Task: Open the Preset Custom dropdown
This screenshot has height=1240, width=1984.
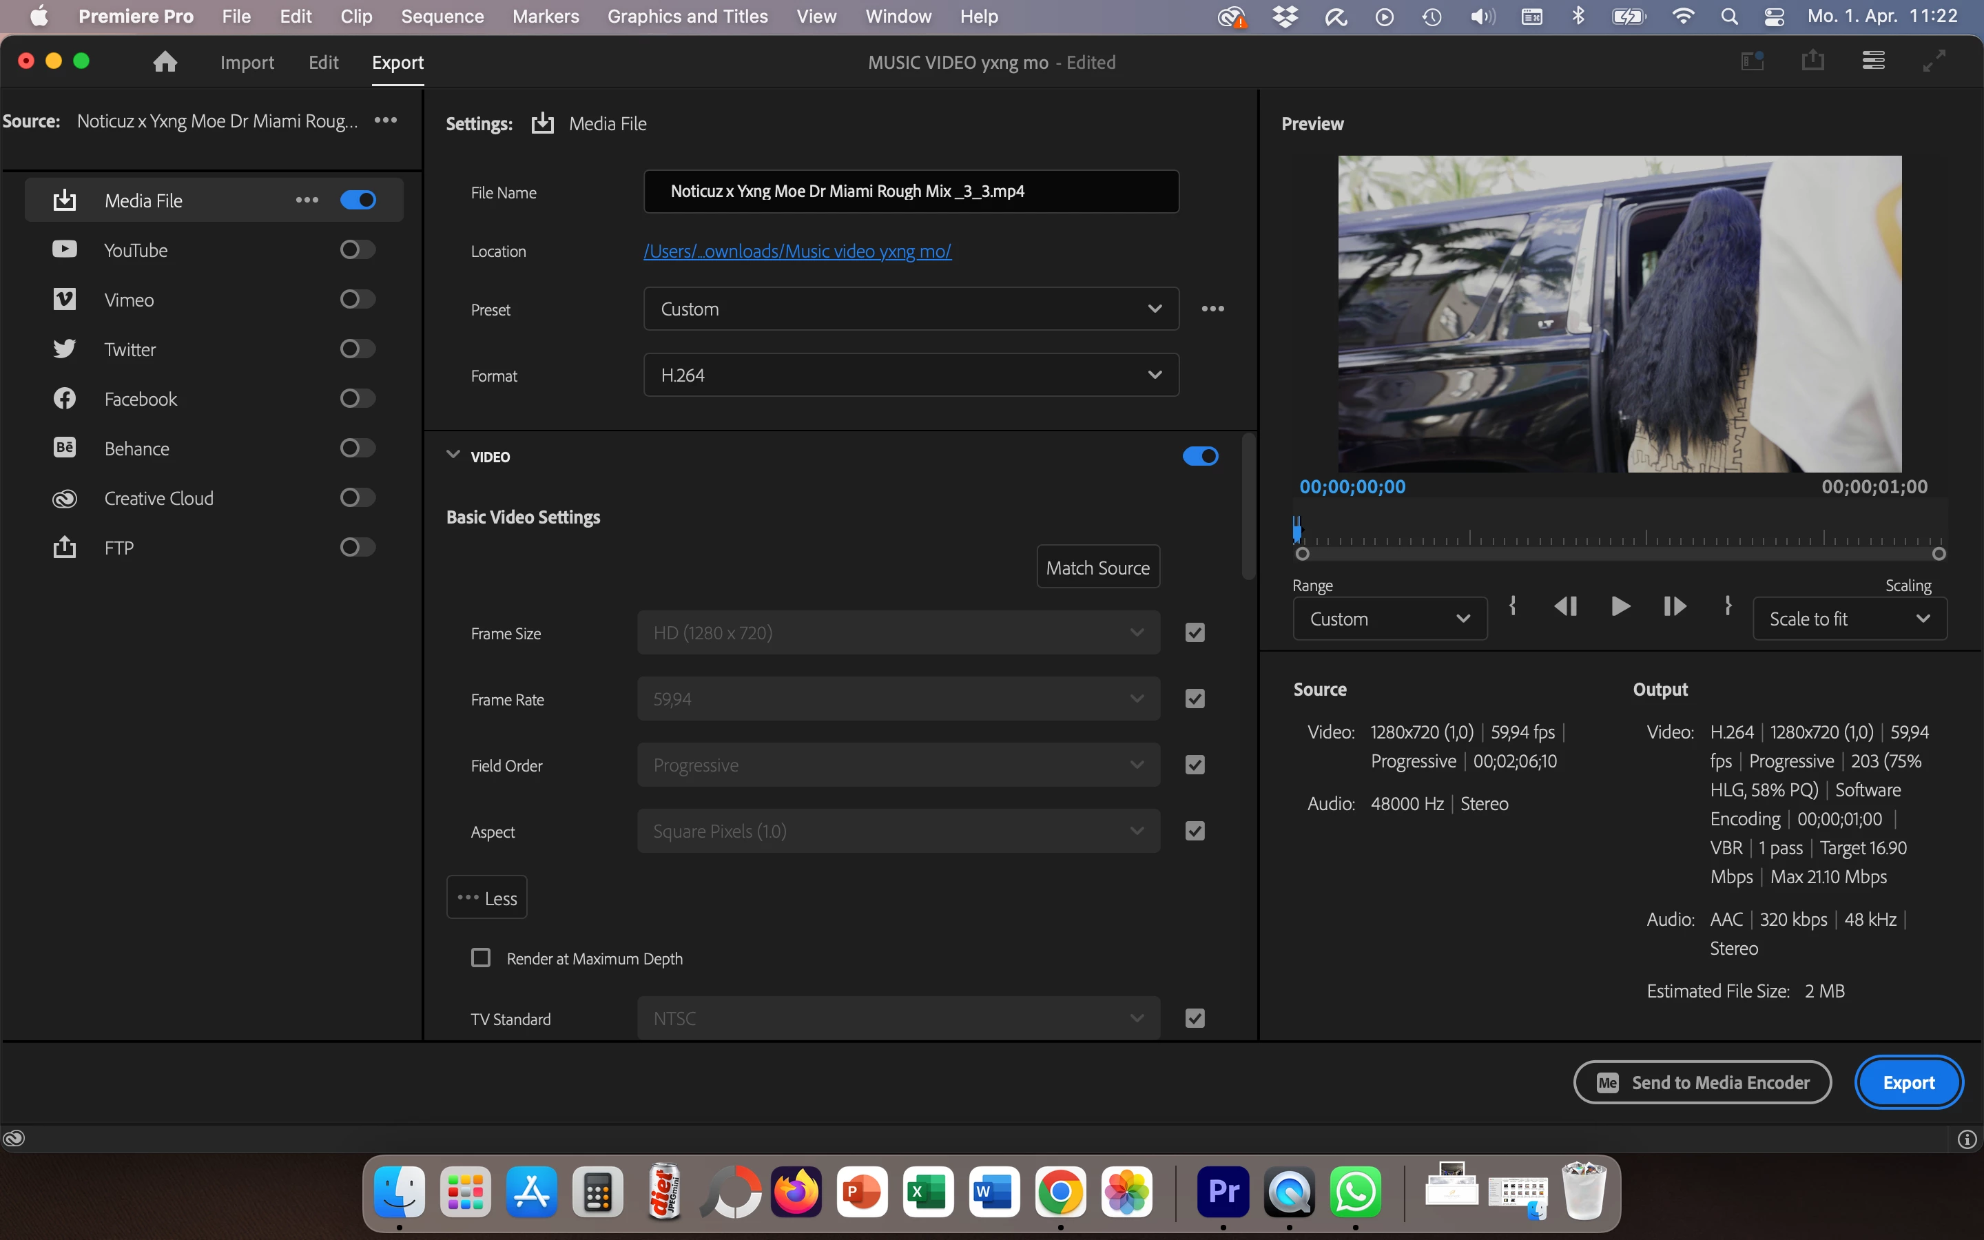Action: pyautogui.click(x=911, y=309)
